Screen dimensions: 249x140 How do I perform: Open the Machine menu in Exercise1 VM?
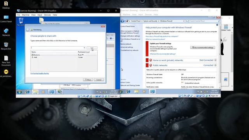point(126,14)
